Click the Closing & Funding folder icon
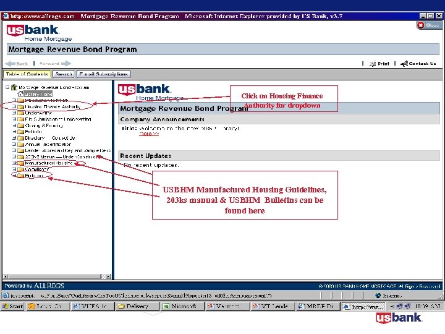Image resolution: width=445 pixels, height=334 pixels. [x=20, y=125]
